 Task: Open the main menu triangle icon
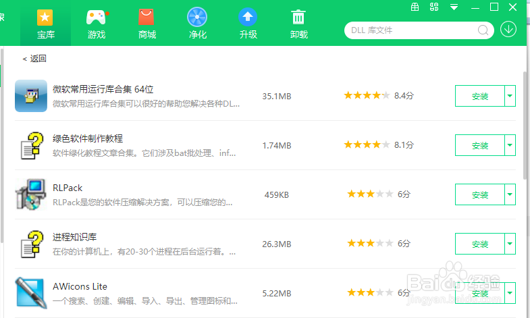pyautogui.click(x=454, y=7)
